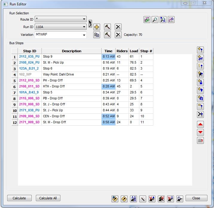
Task: Click the magnifying glass zoom icon
Action: click(x=155, y=20)
